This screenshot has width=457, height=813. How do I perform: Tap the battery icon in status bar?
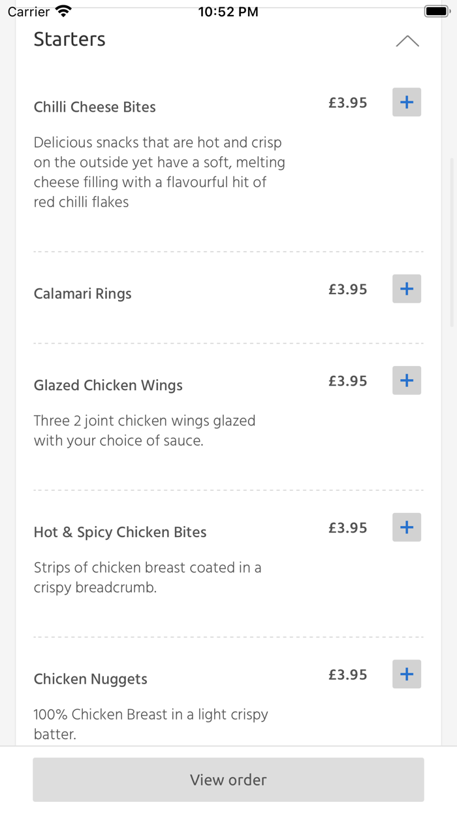[x=436, y=11]
